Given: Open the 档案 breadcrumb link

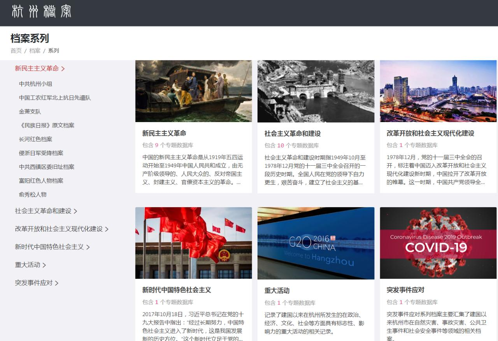Looking at the screenshot, I should 34,51.
